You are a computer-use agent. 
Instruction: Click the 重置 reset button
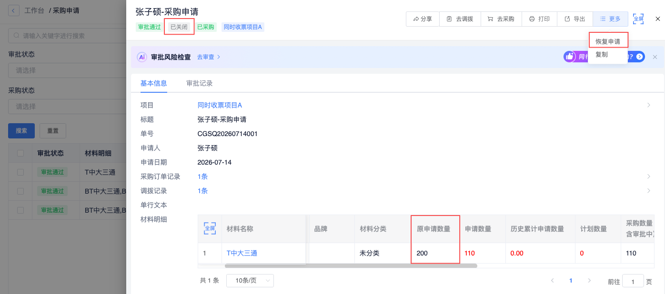(x=53, y=131)
